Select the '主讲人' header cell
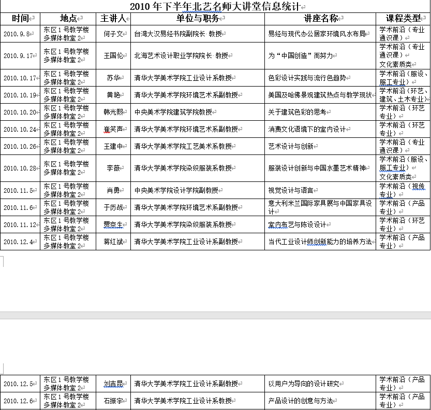The height and width of the screenshot is (410, 431). [x=113, y=19]
